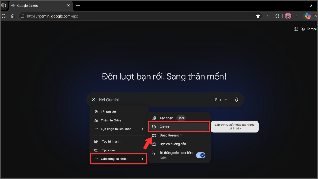
Task: Open the Pro model selector dropdown
Action: click(x=221, y=100)
